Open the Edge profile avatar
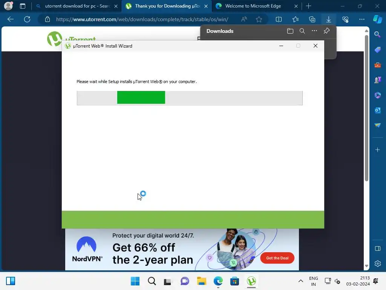This screenshot has width=386, height=290. tap(8, 6)
